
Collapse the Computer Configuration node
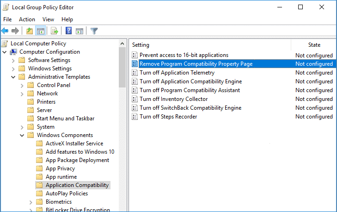click(x=5, y=52)
